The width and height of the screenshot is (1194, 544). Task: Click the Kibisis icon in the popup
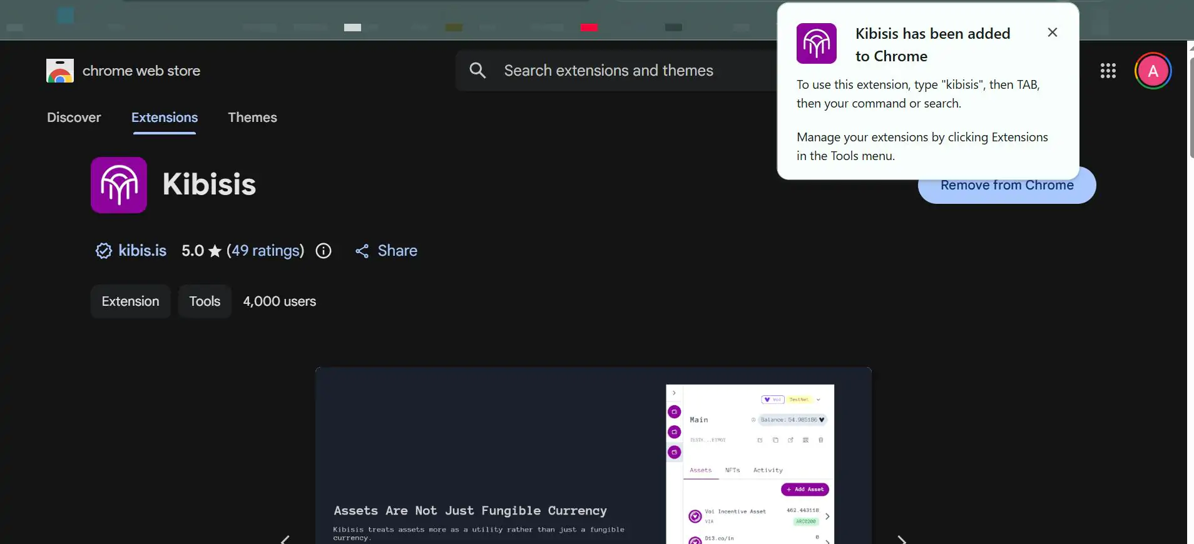[x=817, y=44]
